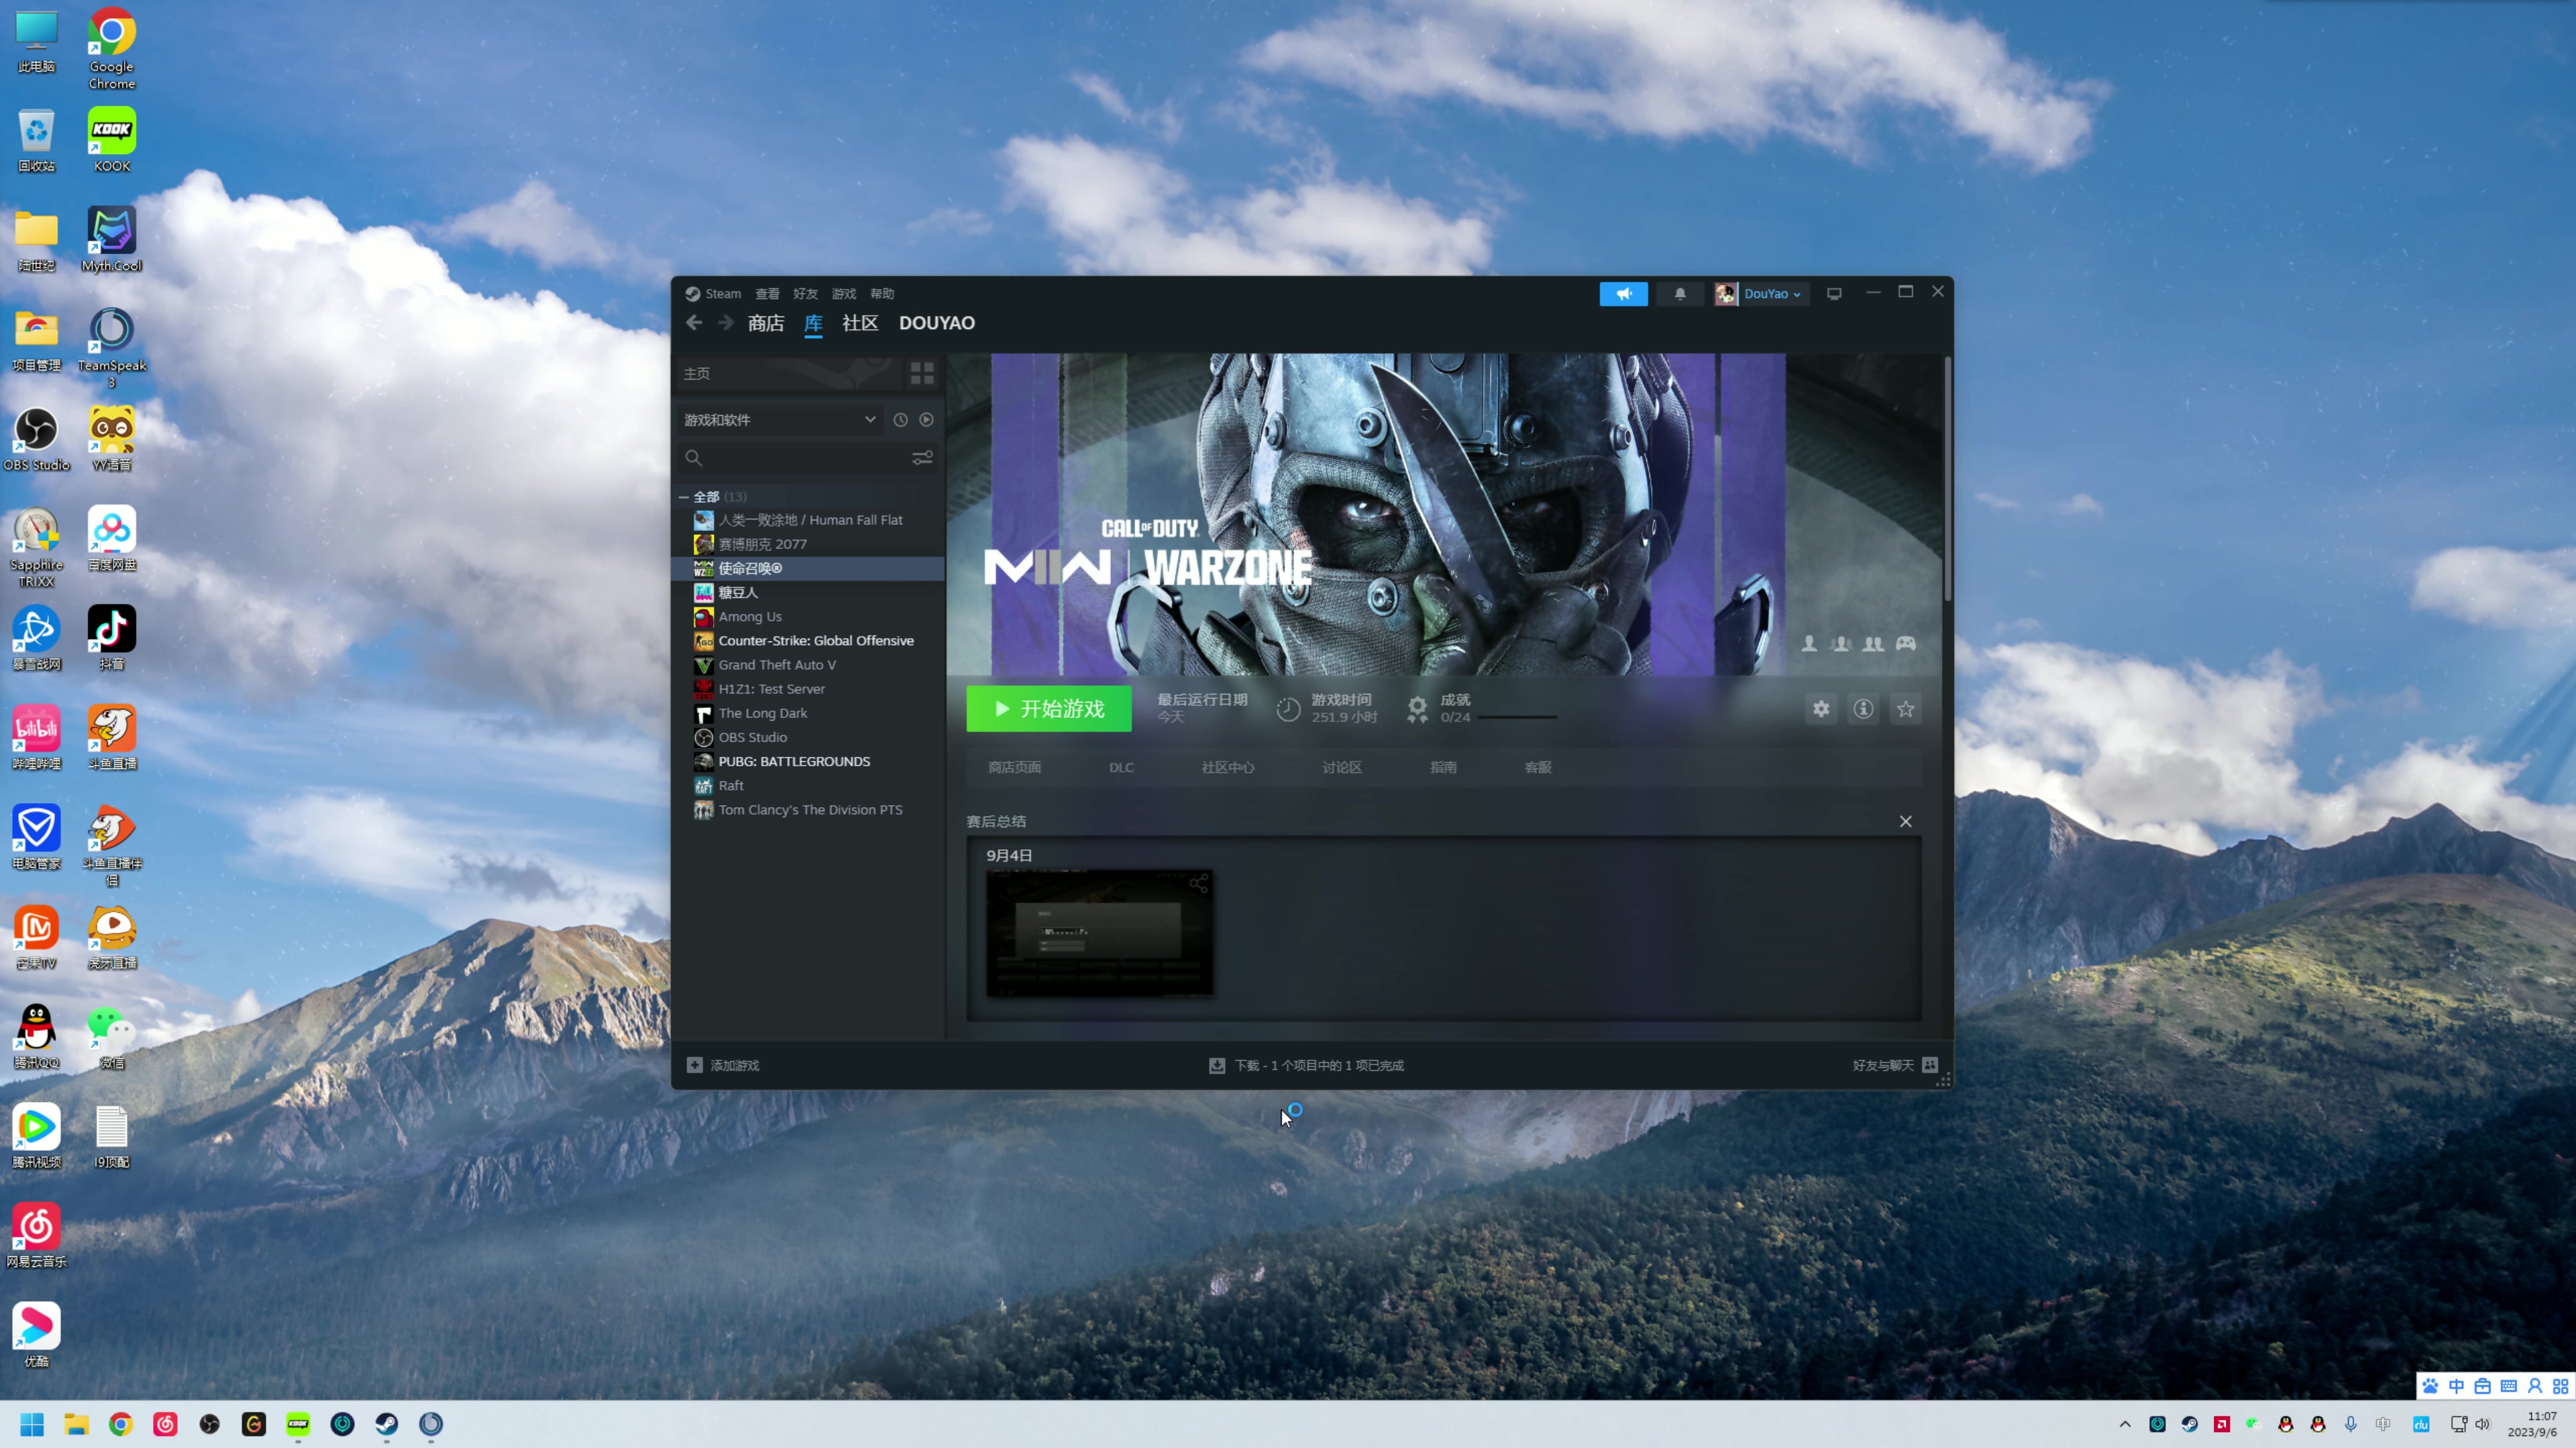This screenshot has width=2576, height=1448.
Task: Show game information with the info icon
Action: pyautogui.click(x=1863, y=709)
